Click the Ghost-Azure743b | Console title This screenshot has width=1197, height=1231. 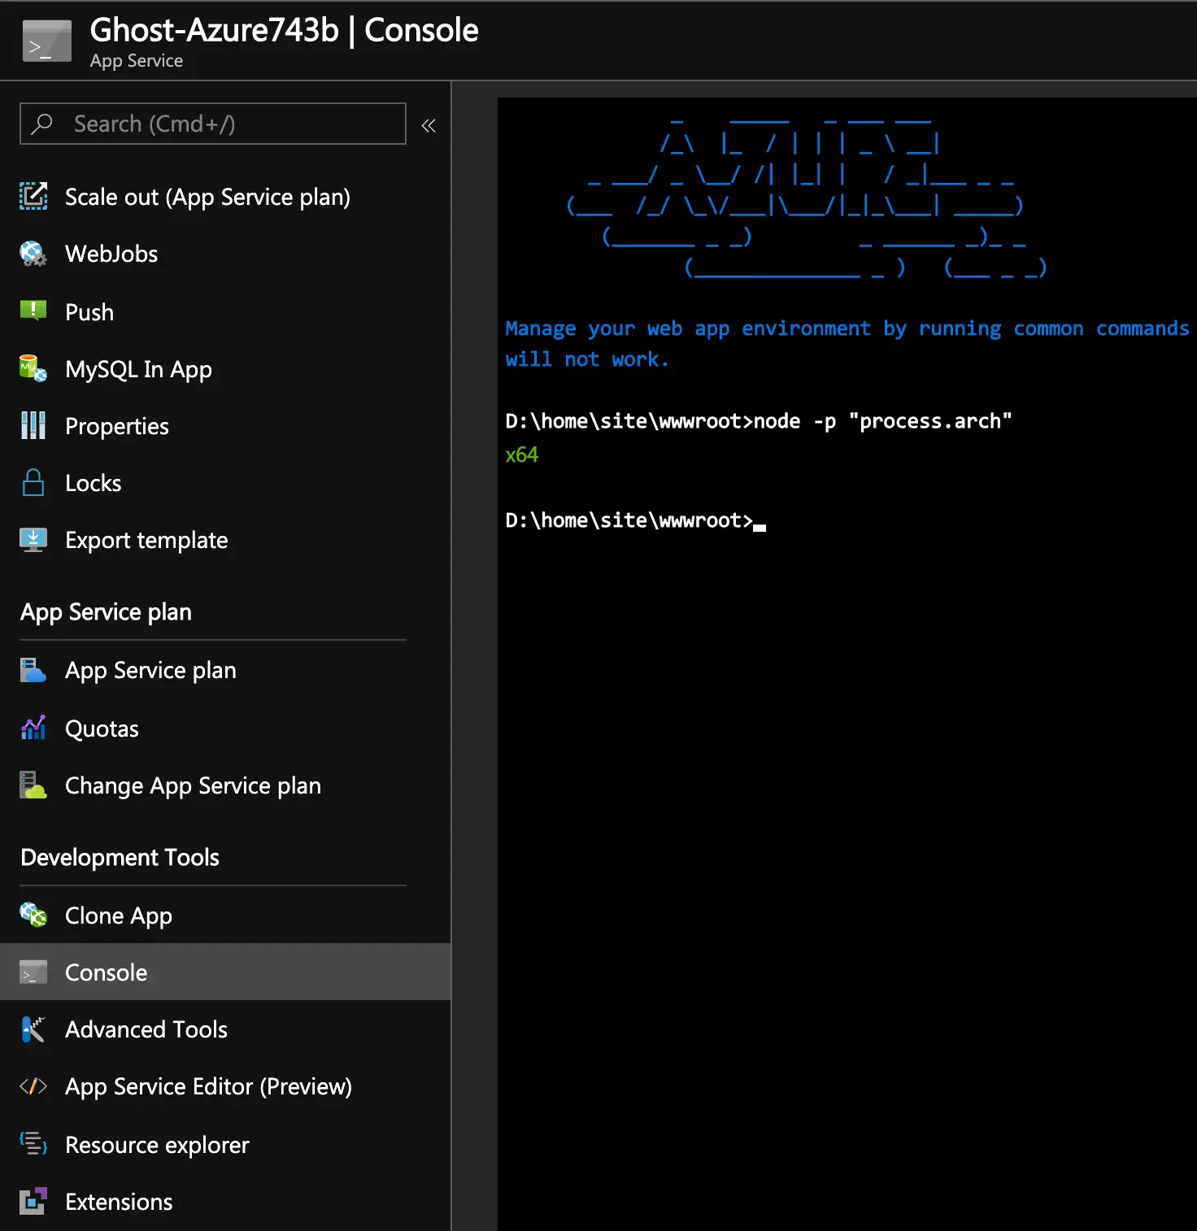click(284, 30)
